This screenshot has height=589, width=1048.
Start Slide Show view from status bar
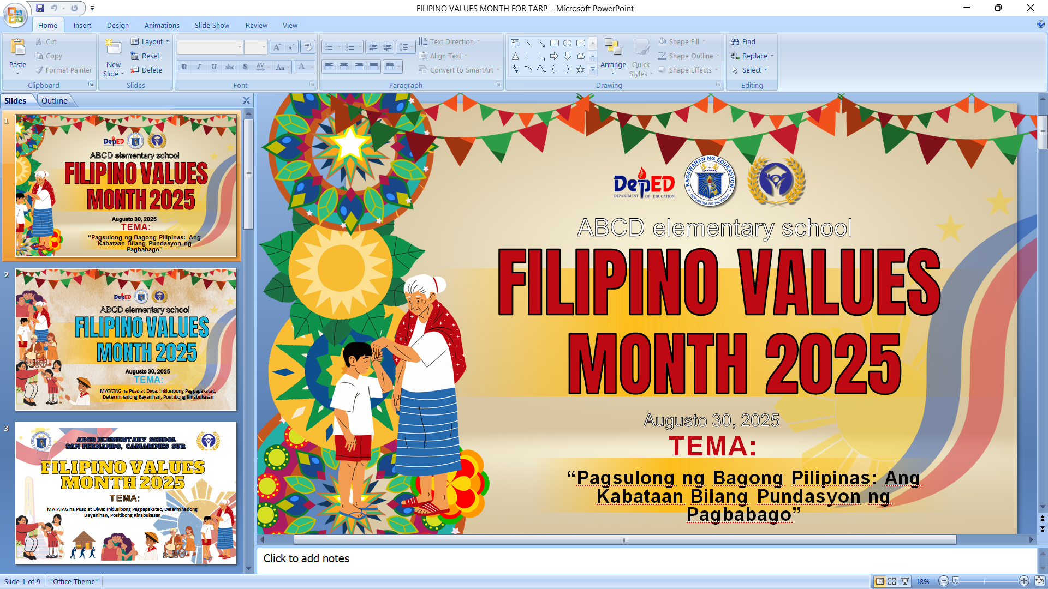coord(905,581)
